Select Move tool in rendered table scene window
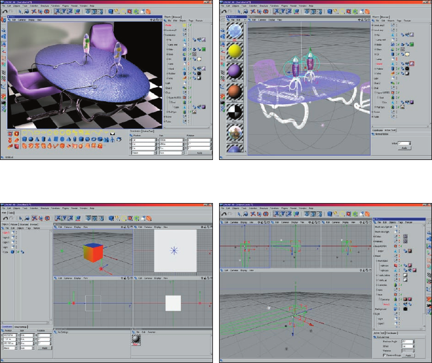This screenshot has width=432, height=363. [x=34, y=12]
